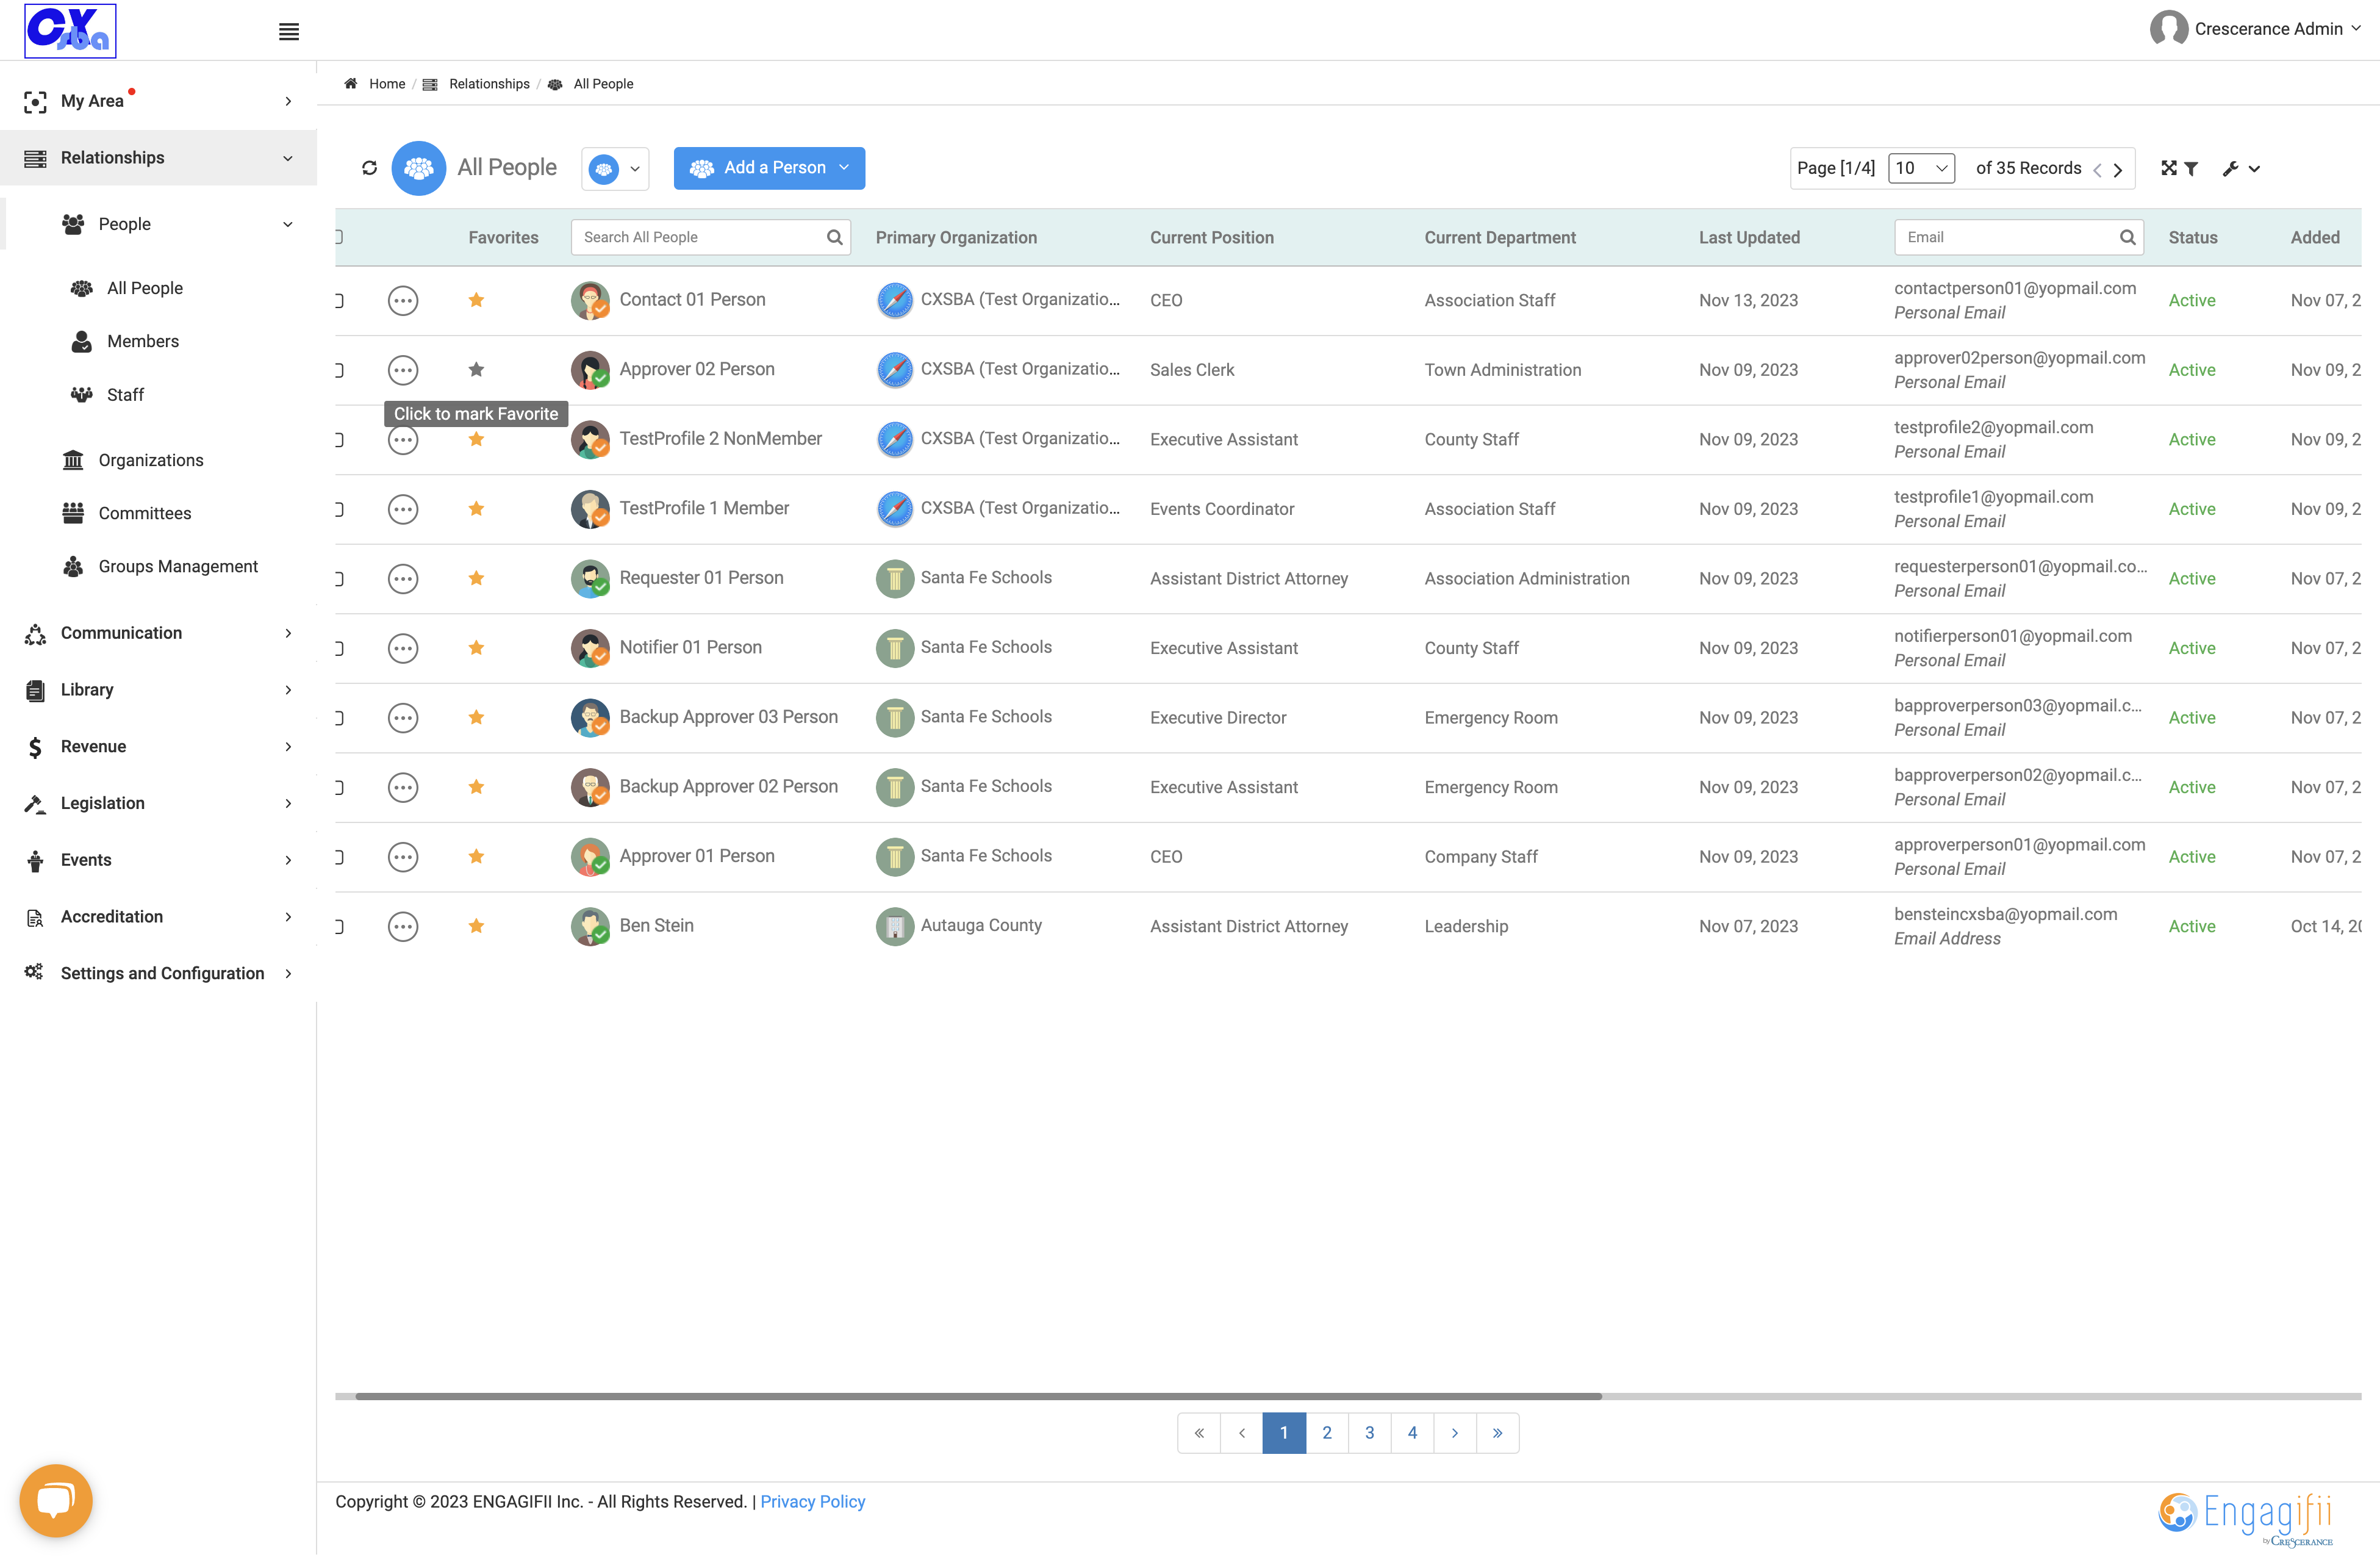Open Crescerance Admin user menu
This screenshot has width=2380, height=1557.
tap(2255, 29)
